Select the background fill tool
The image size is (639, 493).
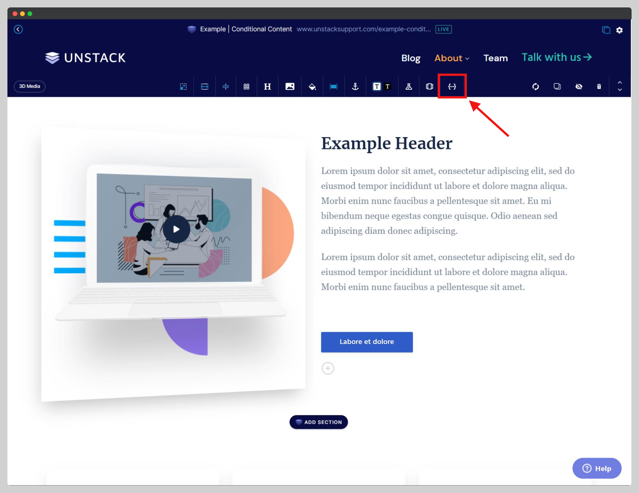(x=312, y=86)
